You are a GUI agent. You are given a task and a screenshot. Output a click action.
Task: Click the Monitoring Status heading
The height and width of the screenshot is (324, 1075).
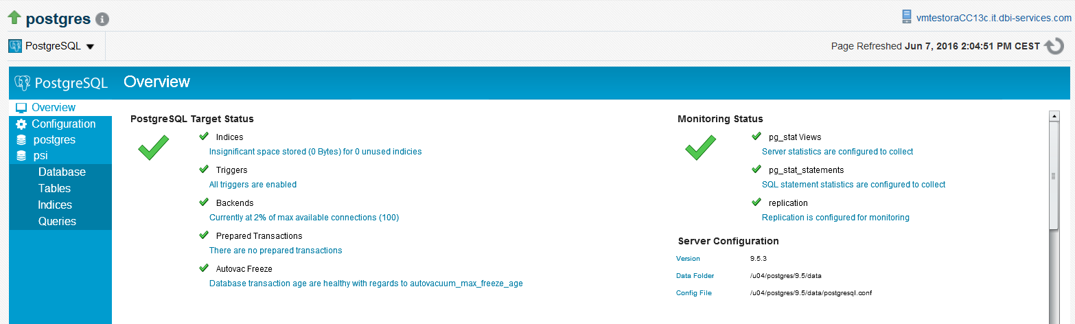point(720,119)
